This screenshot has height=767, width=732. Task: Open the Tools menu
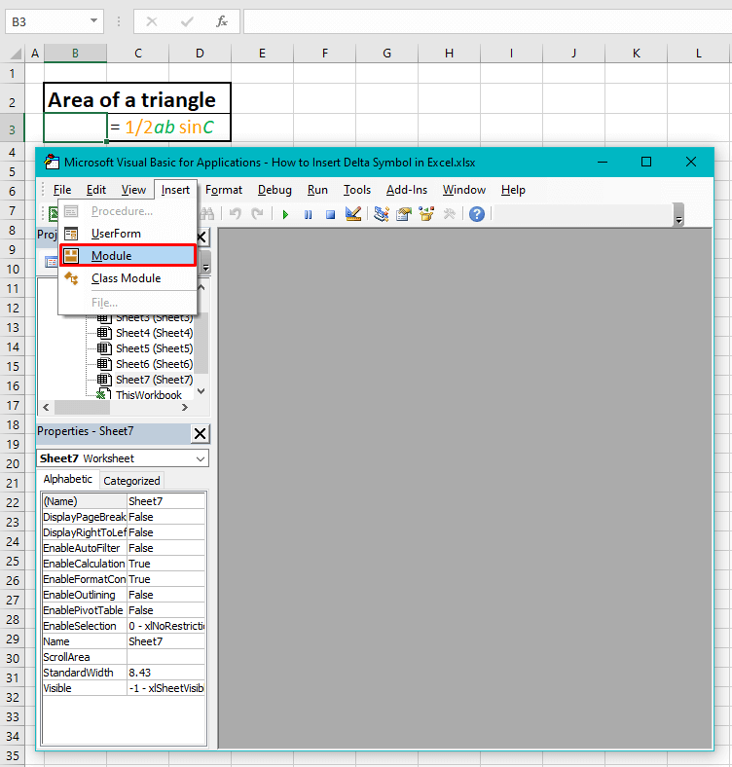[356, 190]
